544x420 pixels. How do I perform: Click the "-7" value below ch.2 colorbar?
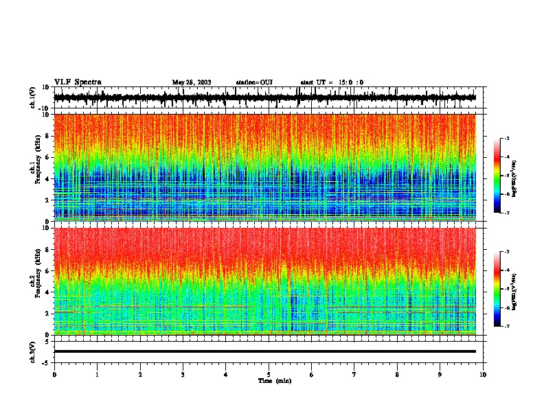point(507,326)
